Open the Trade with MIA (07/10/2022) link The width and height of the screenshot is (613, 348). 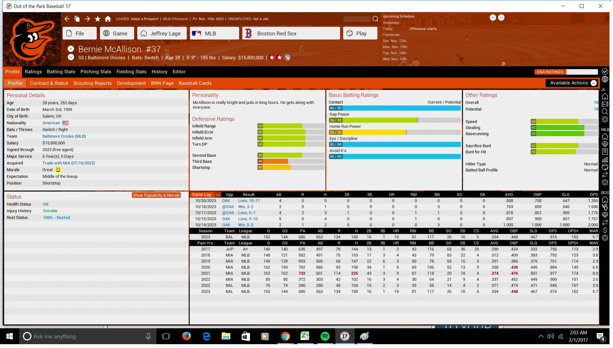tap(69, 163)
